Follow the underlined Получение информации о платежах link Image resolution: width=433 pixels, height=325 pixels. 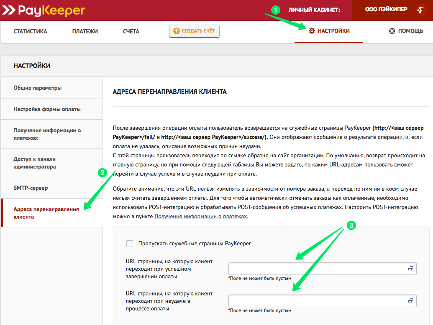(201, 216)
